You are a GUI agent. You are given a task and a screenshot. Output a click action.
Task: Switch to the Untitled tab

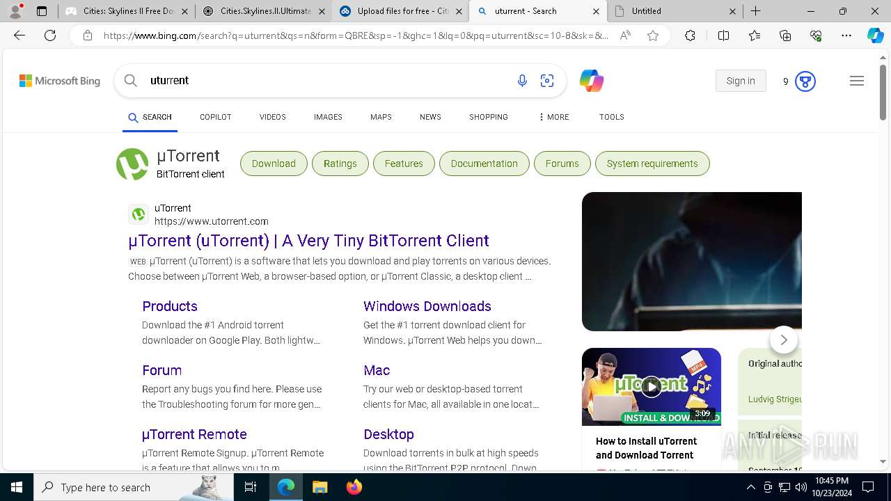(x=675, y=11)
